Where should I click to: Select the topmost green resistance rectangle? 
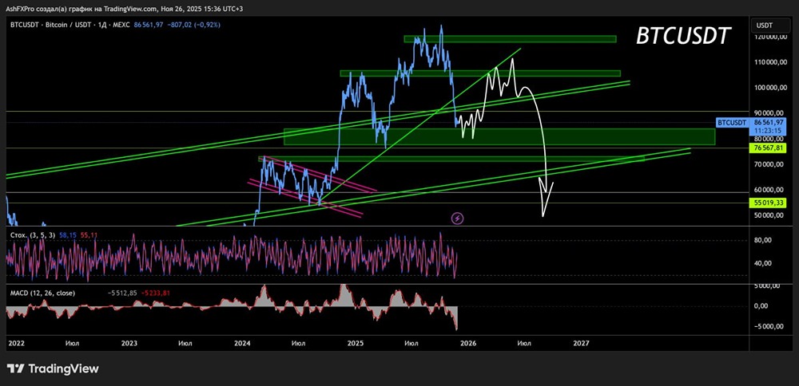pyautogui.click(x=510, y=38)
